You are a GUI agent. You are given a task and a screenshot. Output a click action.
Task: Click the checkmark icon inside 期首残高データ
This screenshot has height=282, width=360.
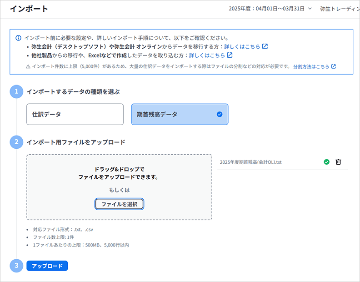point(220,115)
